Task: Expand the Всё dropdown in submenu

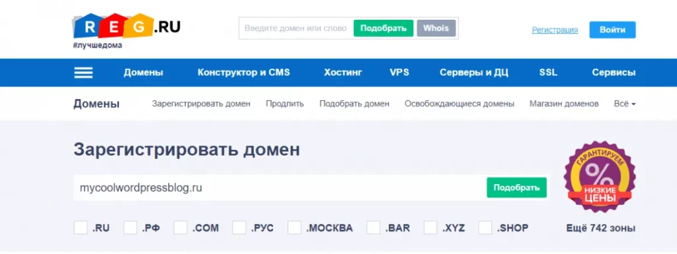Action: (x=625, y=104)
